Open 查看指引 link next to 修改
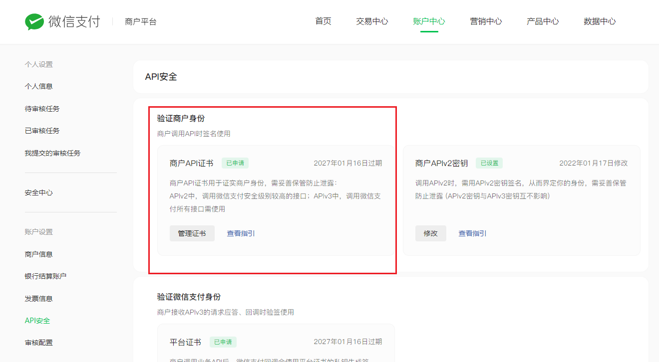Image resolution: width=659 pixels, height=362 pixels. (472, 233)
